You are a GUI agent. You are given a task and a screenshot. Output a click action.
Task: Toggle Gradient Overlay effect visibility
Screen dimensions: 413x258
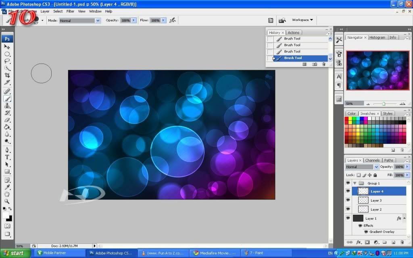coord(366,232)
